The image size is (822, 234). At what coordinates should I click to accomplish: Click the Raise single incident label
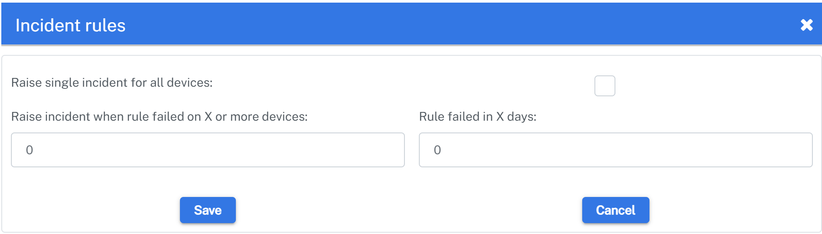[112, 83]
